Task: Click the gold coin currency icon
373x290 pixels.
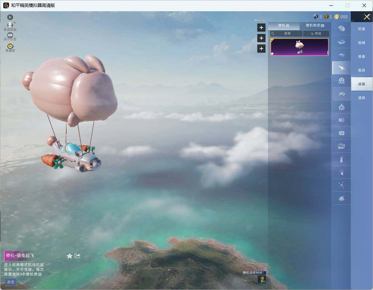Action: tap(336, 17)
